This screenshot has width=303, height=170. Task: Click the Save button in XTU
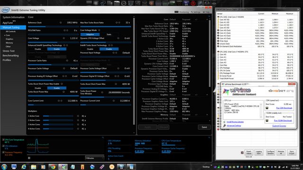coord(204,127)
